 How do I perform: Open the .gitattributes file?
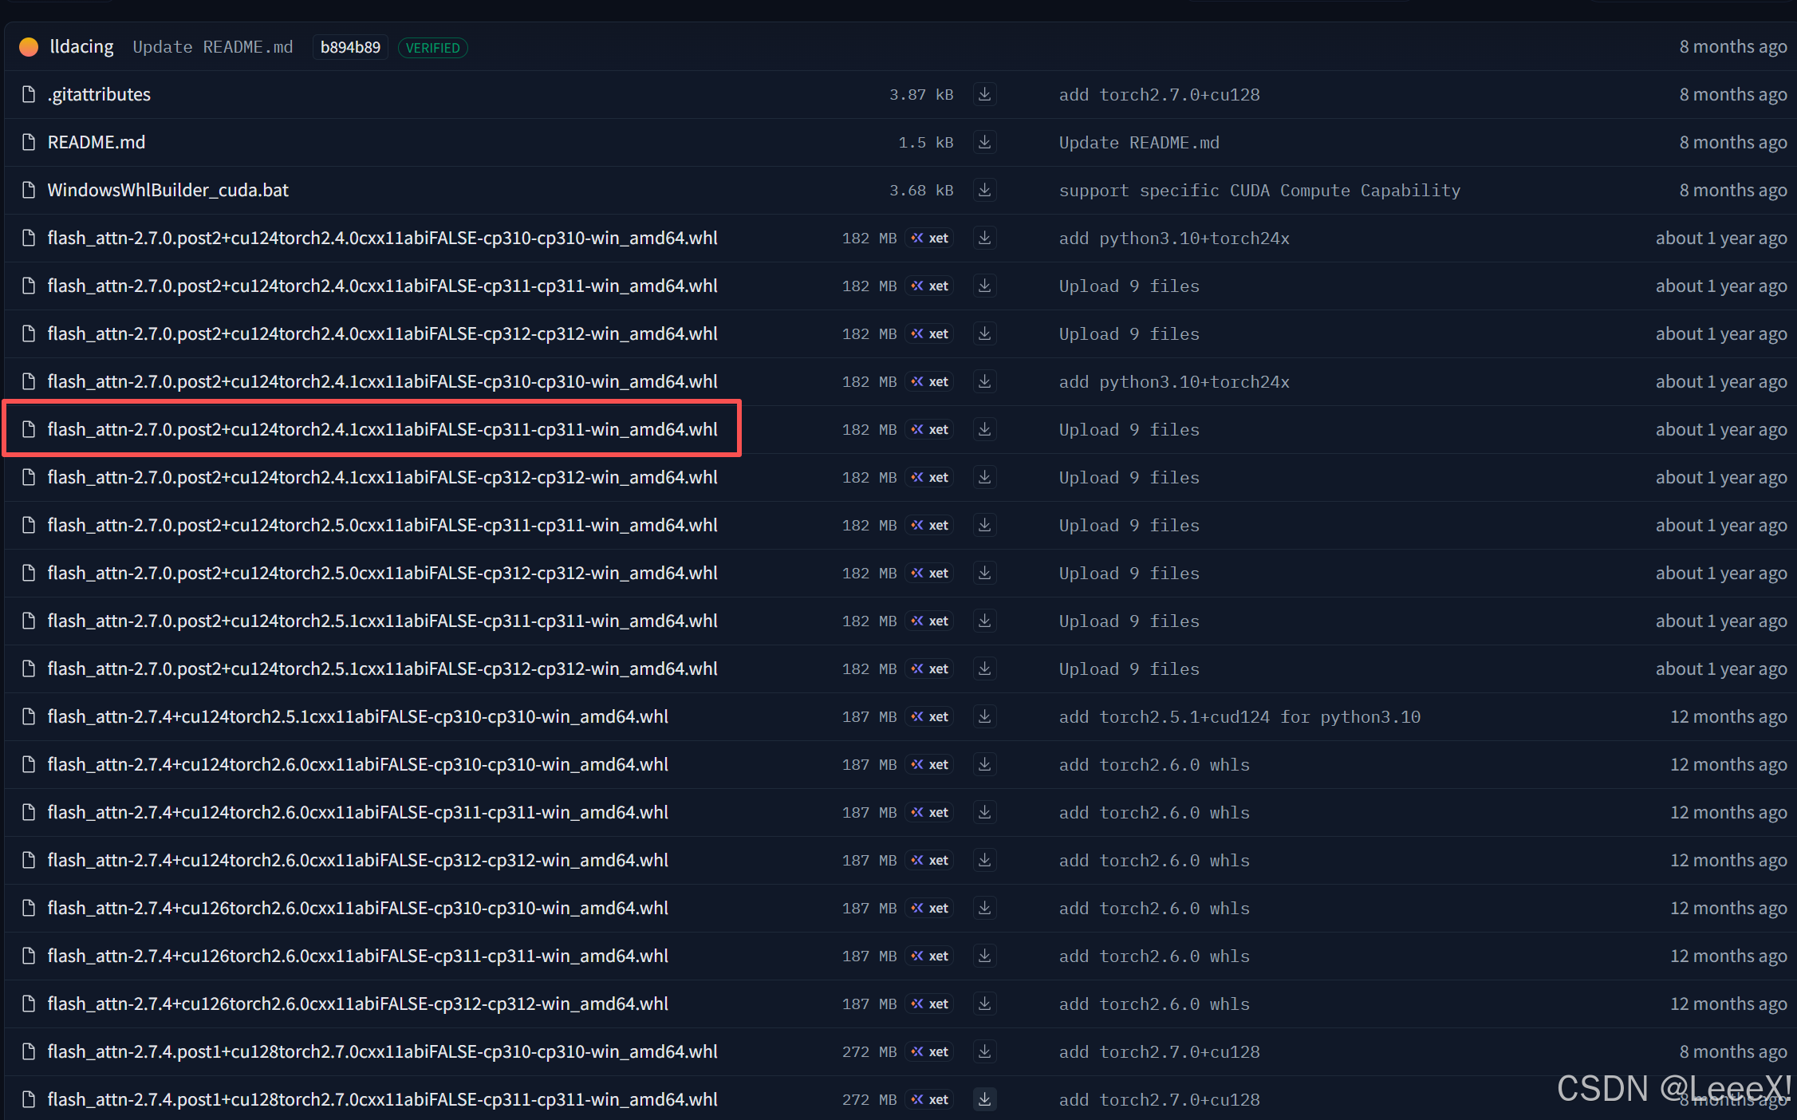tap(99, 94)
